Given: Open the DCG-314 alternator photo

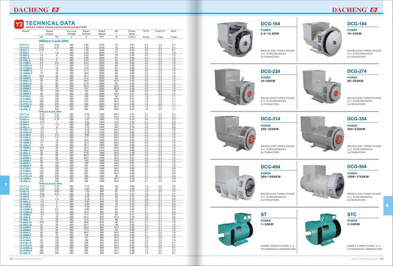Looking at the screenshot, I should [x=235, y=134].
